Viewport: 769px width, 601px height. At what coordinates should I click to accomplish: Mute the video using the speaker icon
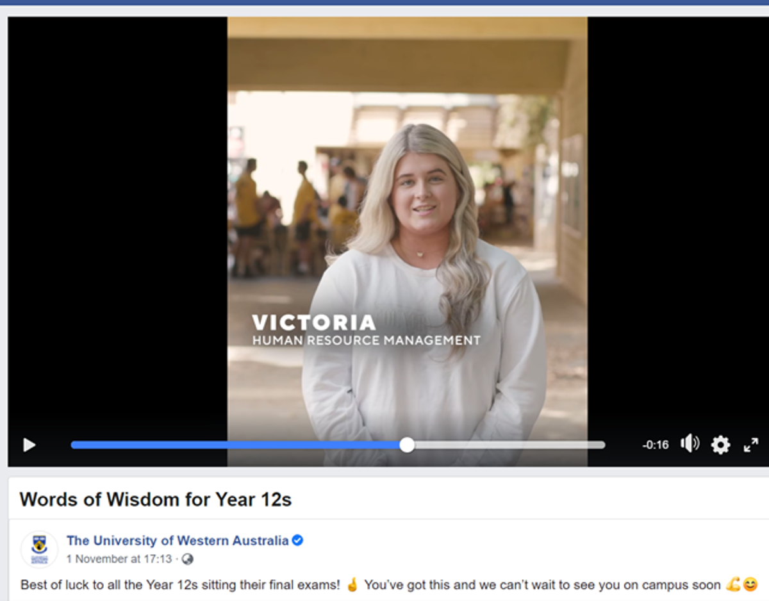click(x=690, y=444)
